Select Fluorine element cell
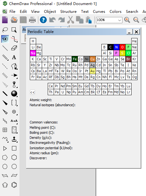This screenshot has width=146, height=196. (x=128, y=47)
